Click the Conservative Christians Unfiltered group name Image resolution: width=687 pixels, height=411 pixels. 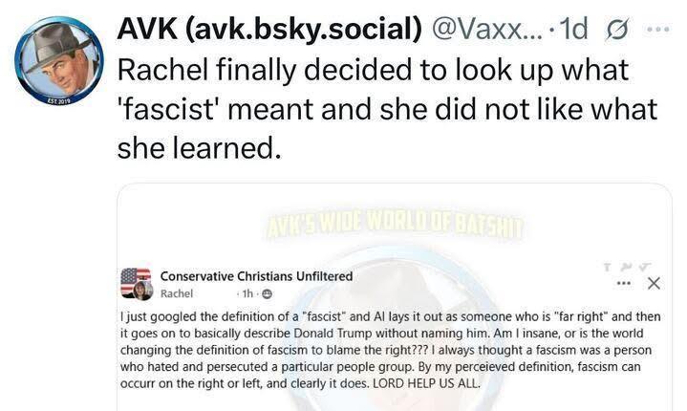click(x=256, y=275)
